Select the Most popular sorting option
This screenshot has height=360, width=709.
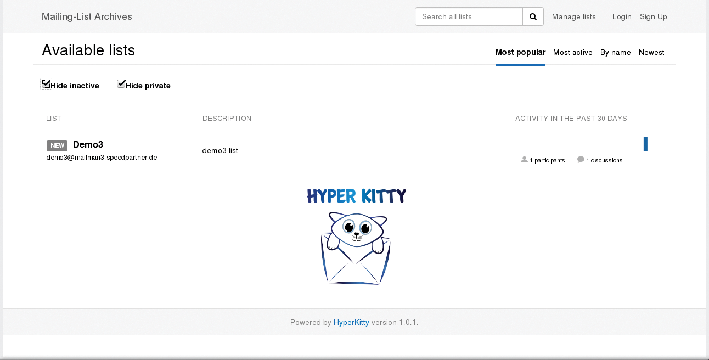pyautogui.click(x=520, y=52)
